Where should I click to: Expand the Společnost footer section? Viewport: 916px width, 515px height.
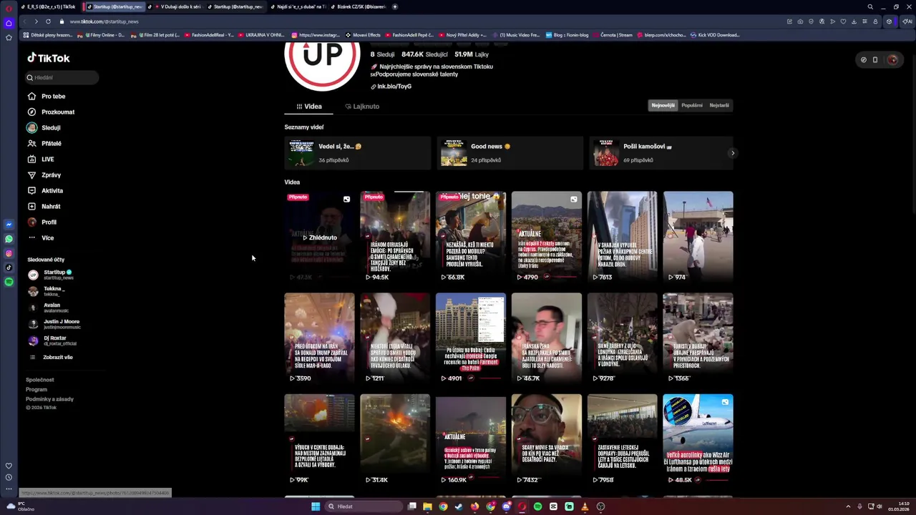click(40, 380)
